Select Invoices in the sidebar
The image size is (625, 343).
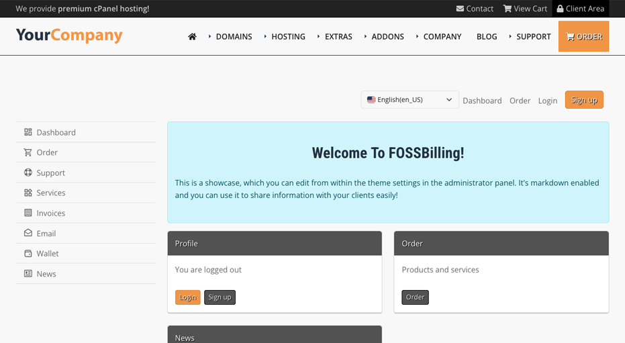tap(86, 213)
